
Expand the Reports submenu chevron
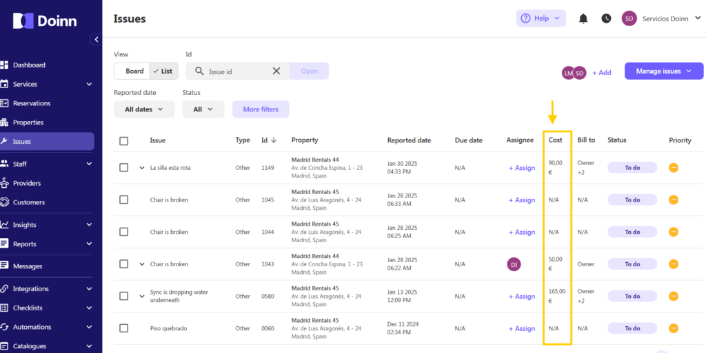(89, 244)
